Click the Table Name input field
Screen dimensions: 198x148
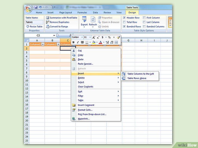[34, 22]
